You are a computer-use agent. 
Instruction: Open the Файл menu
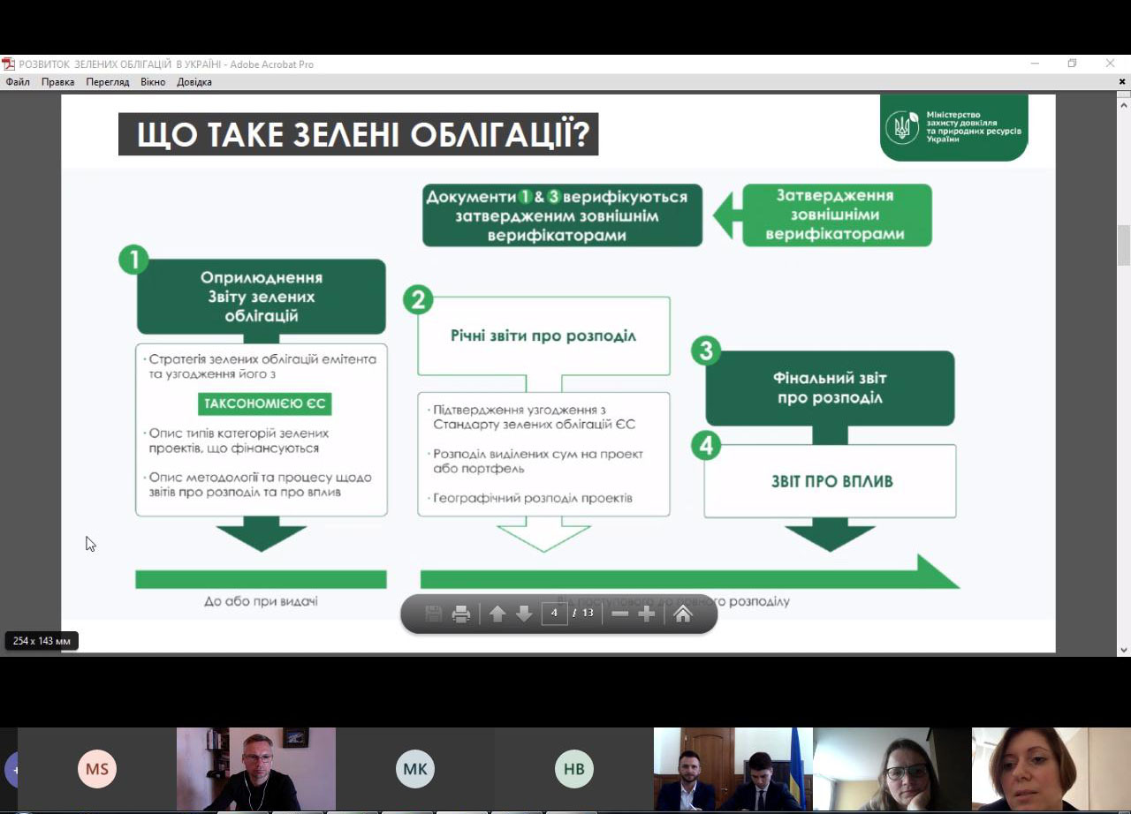[18, 82]
